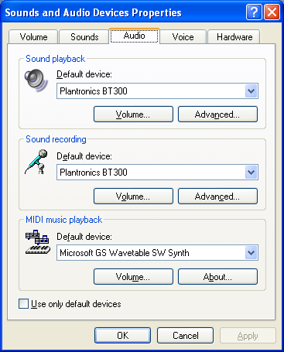Click Microsoft GS Wavetable SW Synth text
284x352 pixels.
tap(125, 253)
